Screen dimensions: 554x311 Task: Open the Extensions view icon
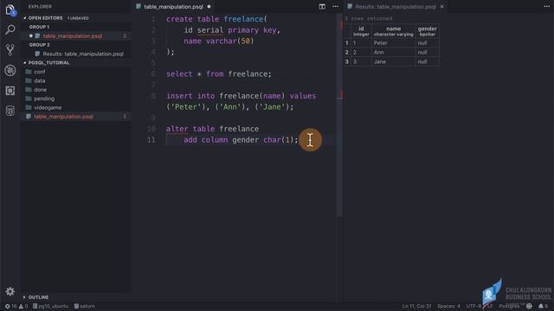tap(10, 91)
